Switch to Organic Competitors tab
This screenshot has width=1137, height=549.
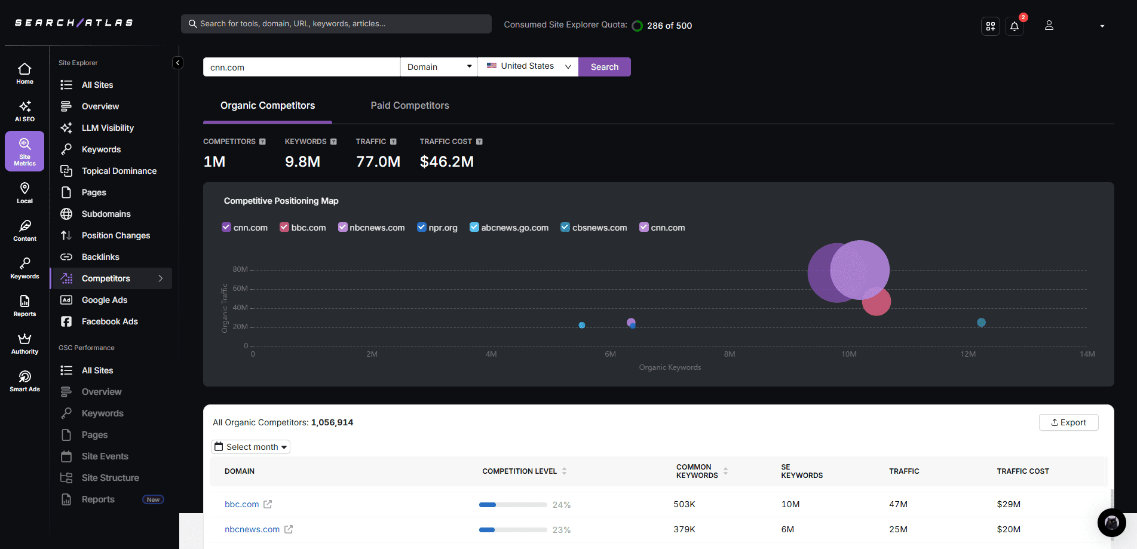[268, 106]
